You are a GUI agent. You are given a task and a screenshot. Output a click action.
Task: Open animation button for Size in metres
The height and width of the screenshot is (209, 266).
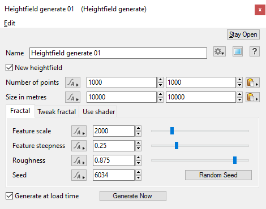coord(73,97)
